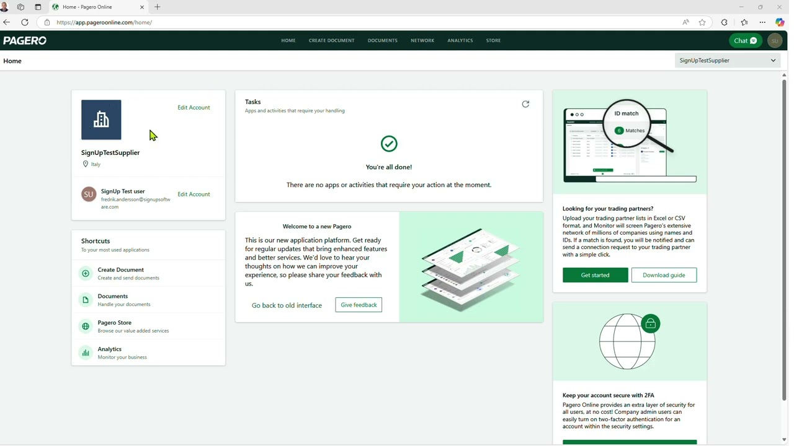
Task: Open the browser workspaces icon
Action: (20, 7)
